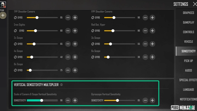Click the value 85 for Gyroscope Vertical Sensitivity

[139, 100]
